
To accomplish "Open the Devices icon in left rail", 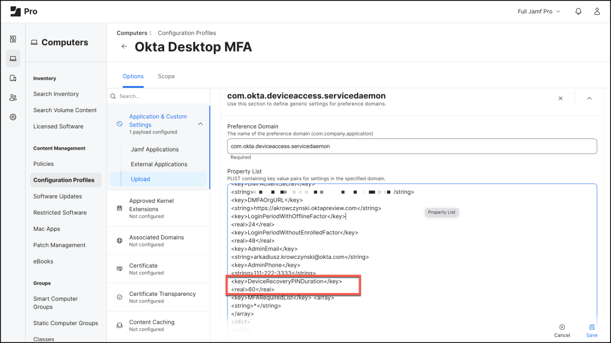I will coord(13,78).
